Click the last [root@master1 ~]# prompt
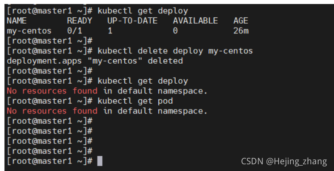 [x=50, y=161]
